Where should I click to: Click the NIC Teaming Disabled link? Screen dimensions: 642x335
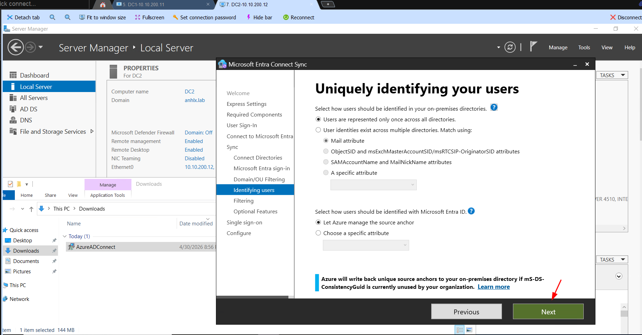pyautogui.click(x=195, y=159)
